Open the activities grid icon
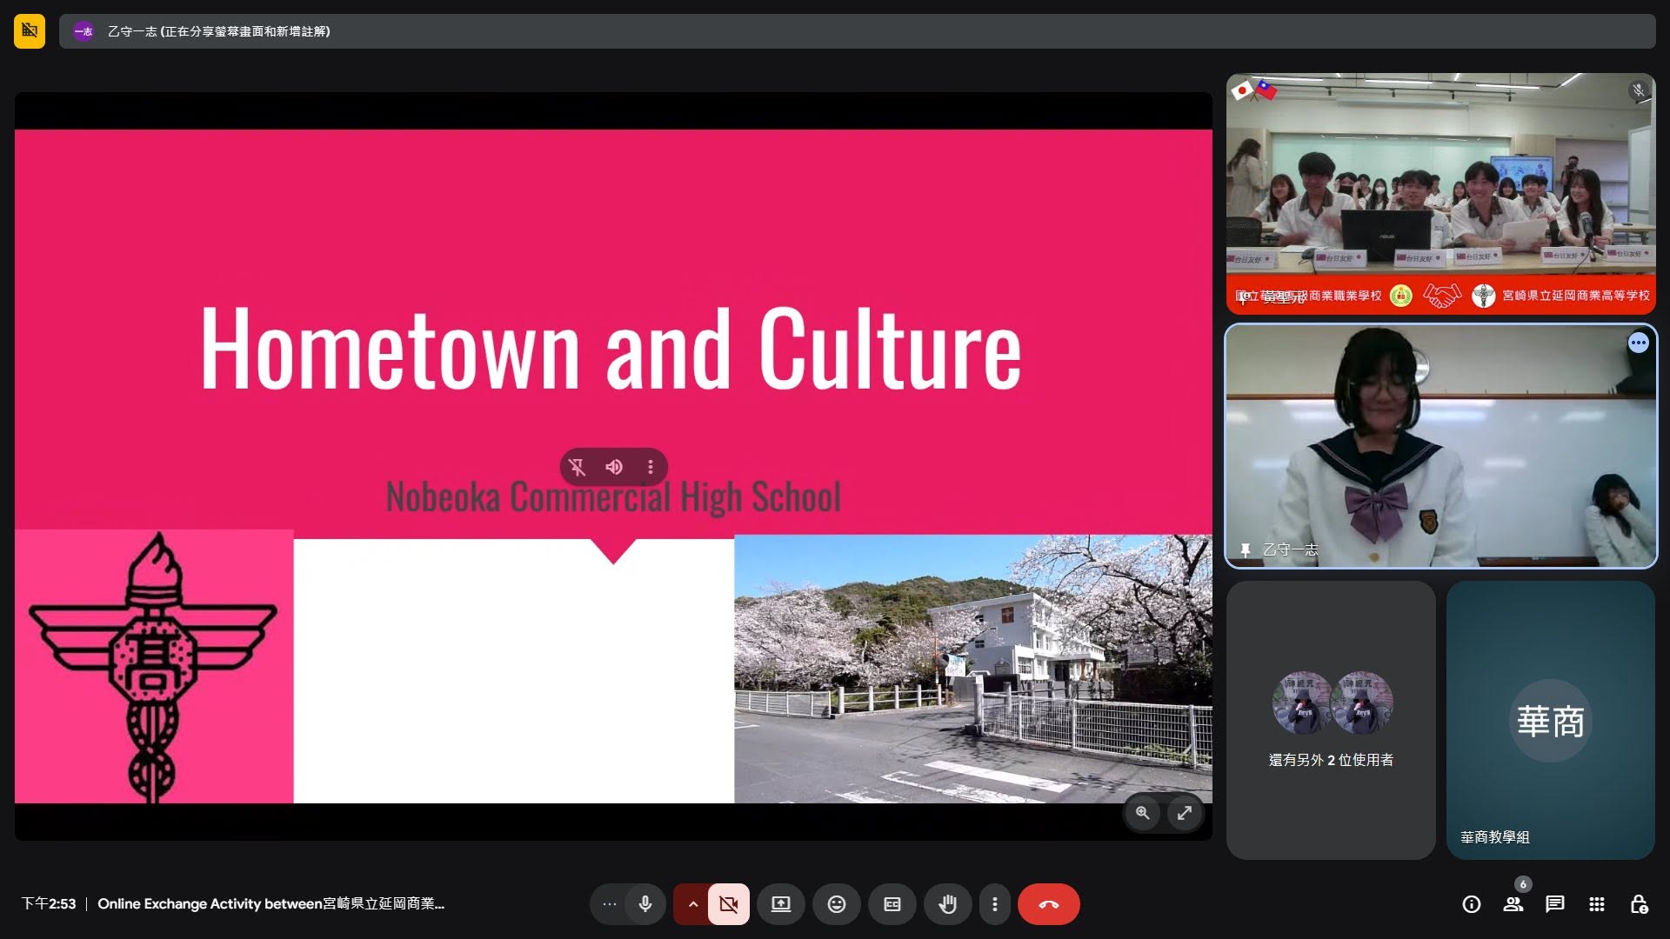The height and width of the screenshot is (939, 1670). 1597,904
